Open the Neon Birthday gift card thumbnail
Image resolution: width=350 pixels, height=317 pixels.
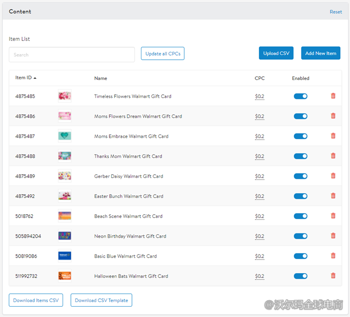[x=64, y=236]
